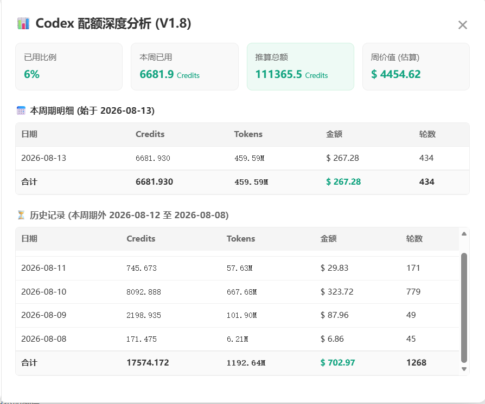The width and height of the screenshot is (485, 404).
Task: Click the history total Credits "17574.172"
Action: coord(148,363)
